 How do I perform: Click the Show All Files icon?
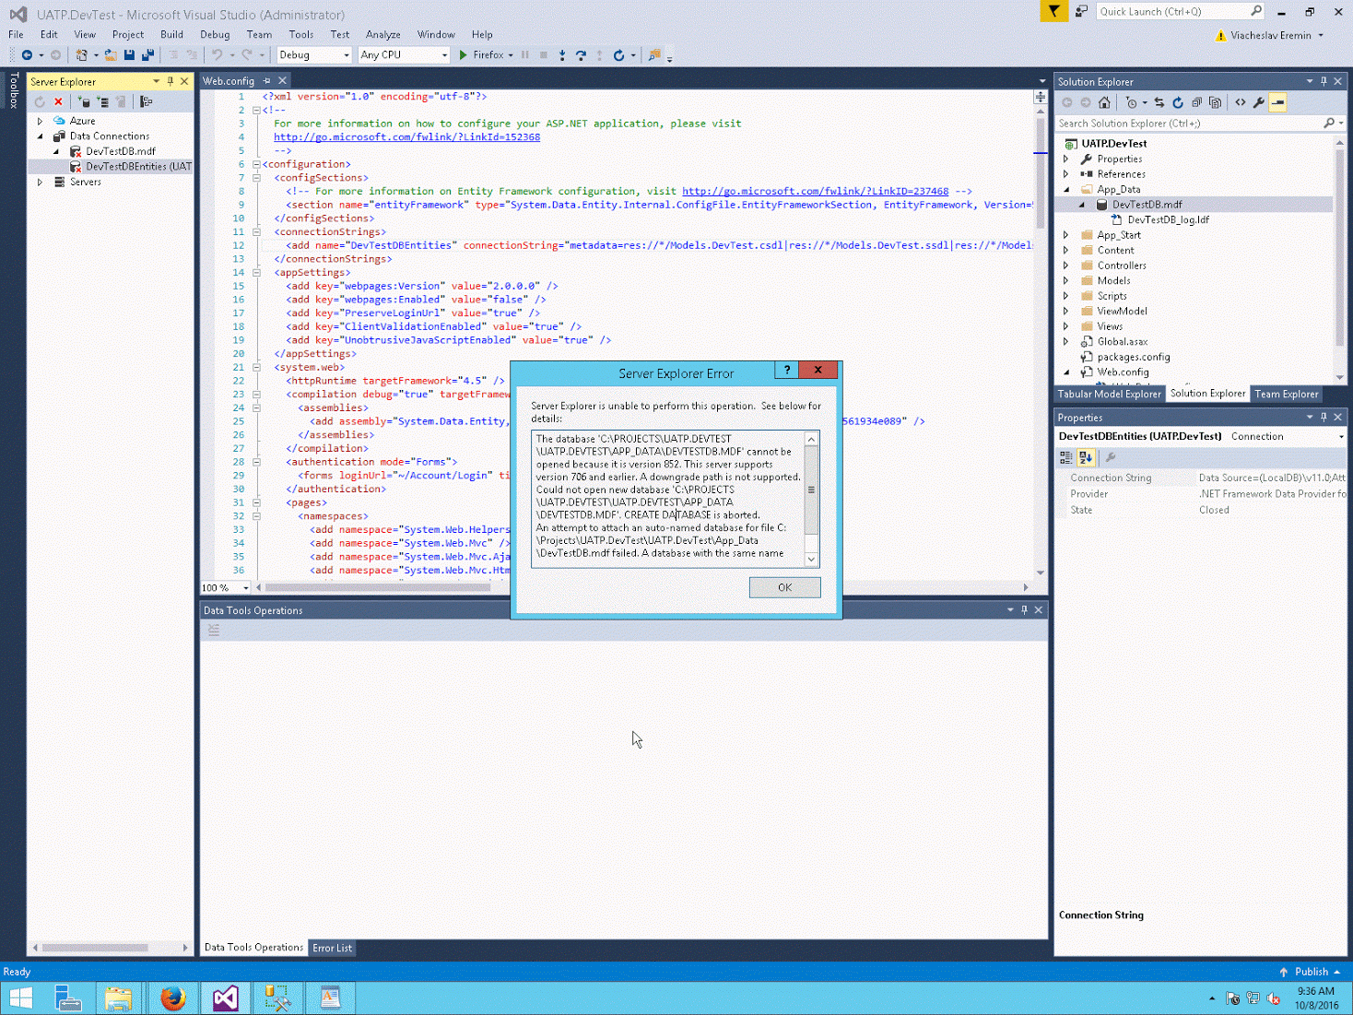[1215, 102]
